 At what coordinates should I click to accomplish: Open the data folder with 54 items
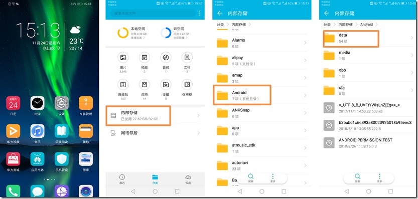click(368, 38)
